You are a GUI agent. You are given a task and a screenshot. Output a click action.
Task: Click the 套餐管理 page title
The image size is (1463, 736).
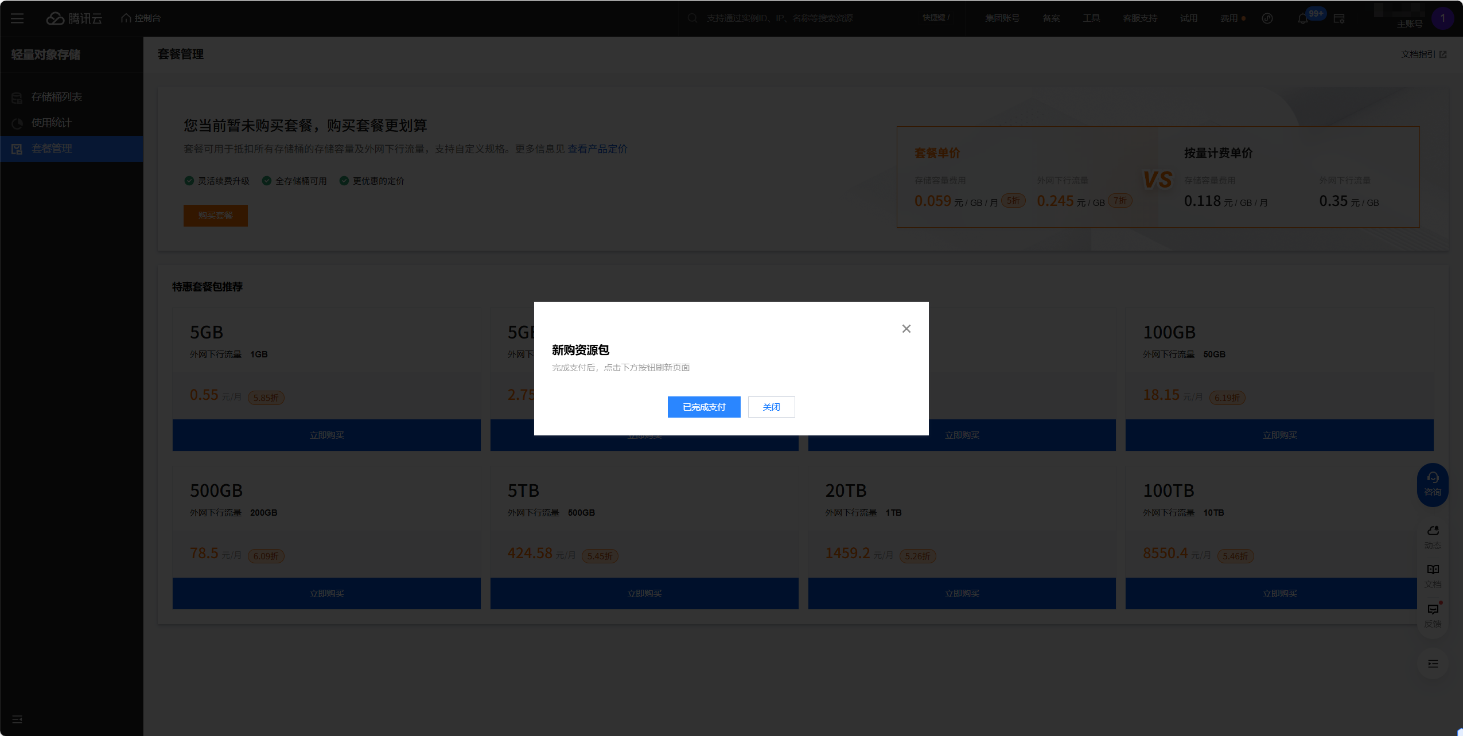point(181,54)
